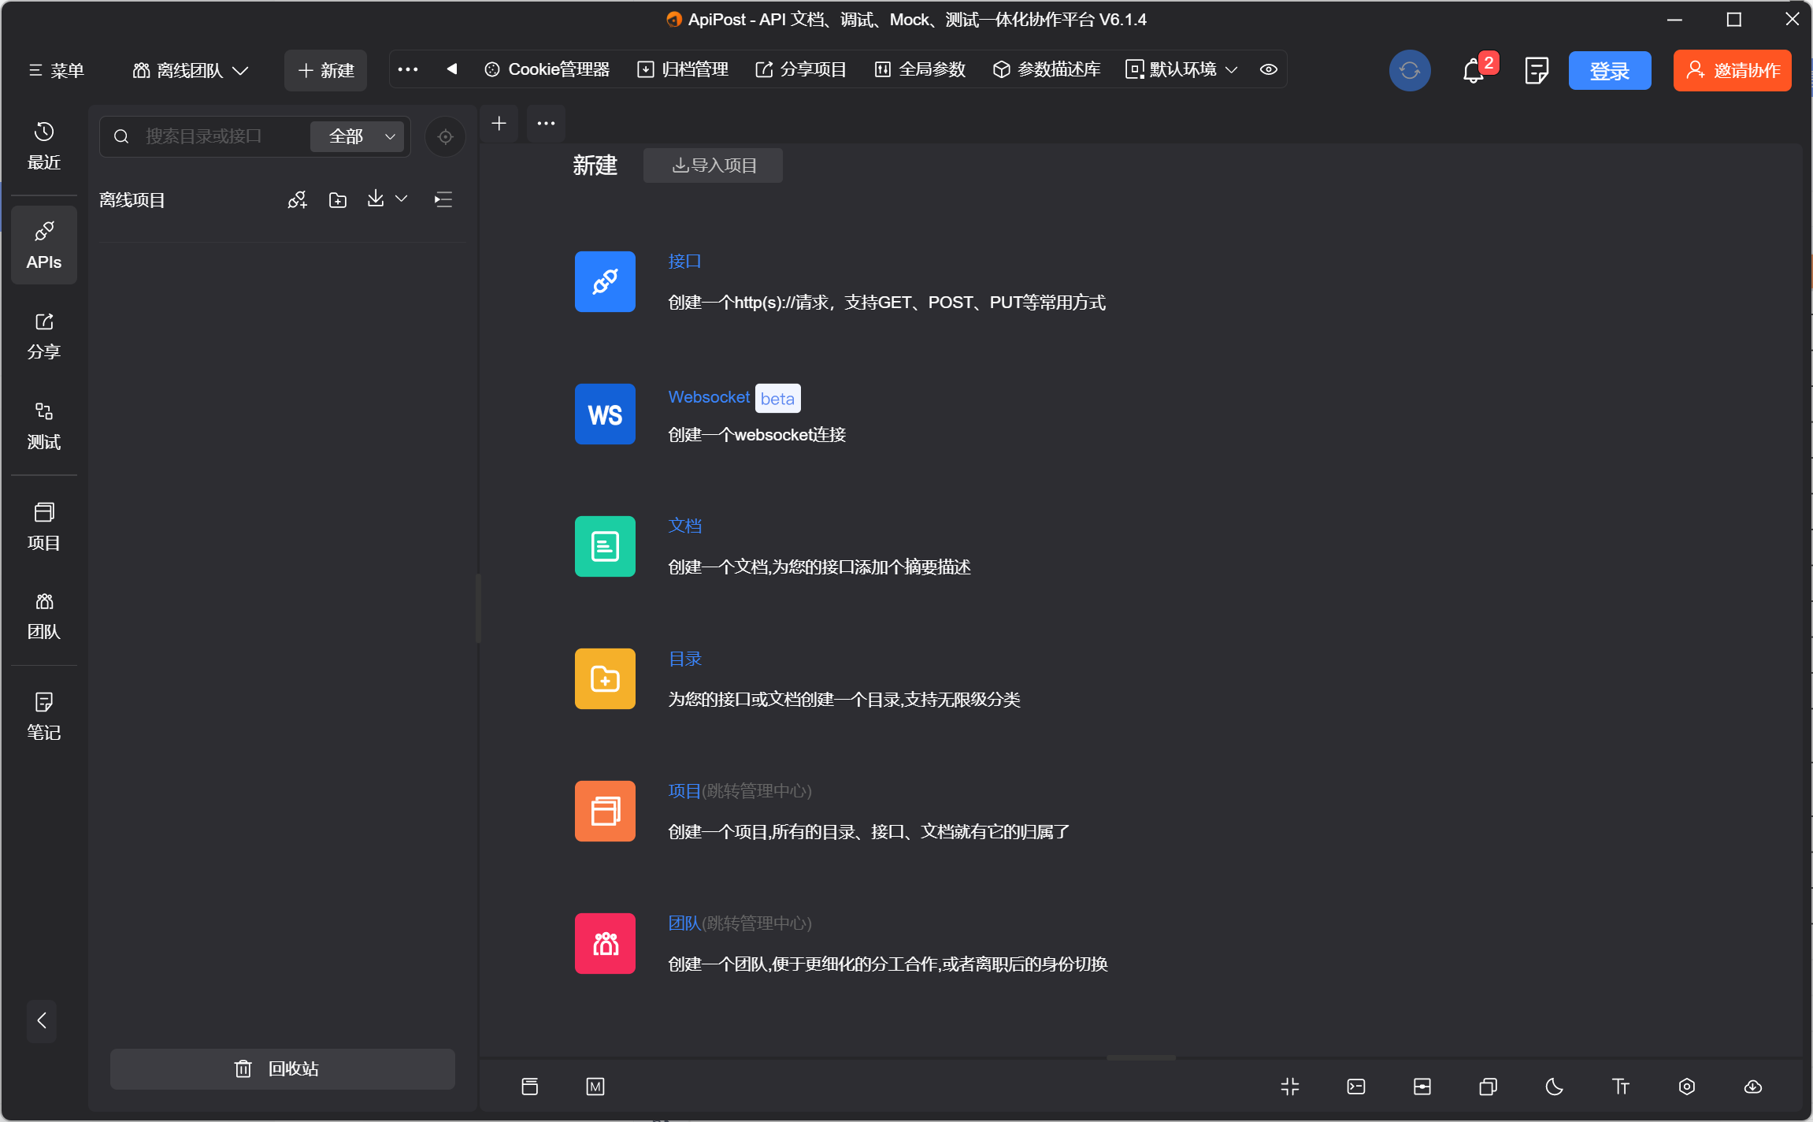The width and height of the screenshot is (1813, 1122).
Task: Open the notification bell icon
Action: pos(1473,71)
